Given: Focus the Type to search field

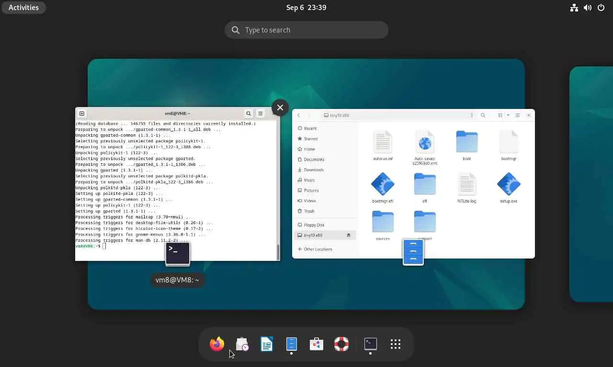Looking at the screenshot, I should 306,30.
